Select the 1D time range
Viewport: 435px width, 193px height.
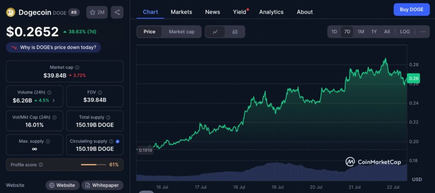(x=334, y=31)
